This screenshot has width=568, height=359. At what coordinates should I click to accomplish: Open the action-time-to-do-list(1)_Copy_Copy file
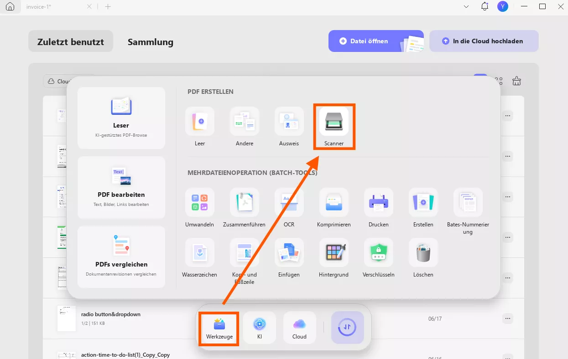125,354
